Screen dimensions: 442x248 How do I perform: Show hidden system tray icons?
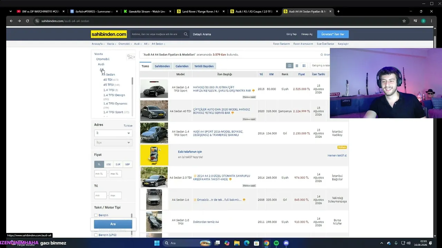382,243
